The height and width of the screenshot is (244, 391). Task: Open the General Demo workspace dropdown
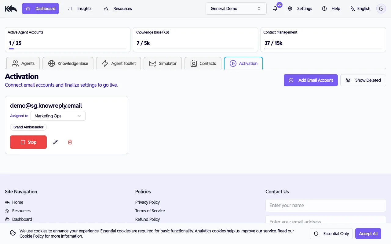click(236, 9)
